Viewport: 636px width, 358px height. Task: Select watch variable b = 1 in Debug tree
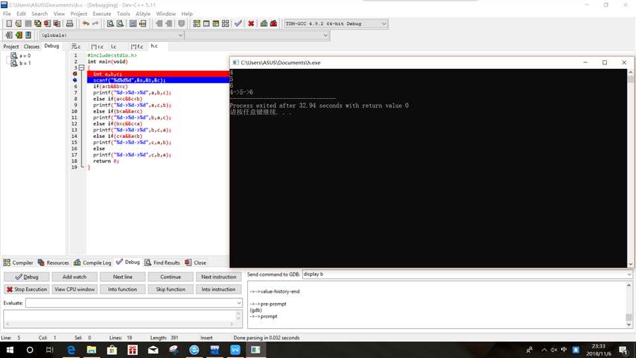click(21, 64)
